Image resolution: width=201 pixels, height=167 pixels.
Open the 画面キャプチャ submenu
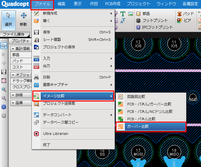point(73,85)
